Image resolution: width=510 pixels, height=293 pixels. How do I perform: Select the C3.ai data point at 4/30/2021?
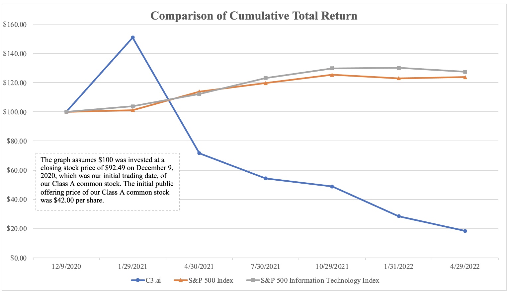click(199, 153)
